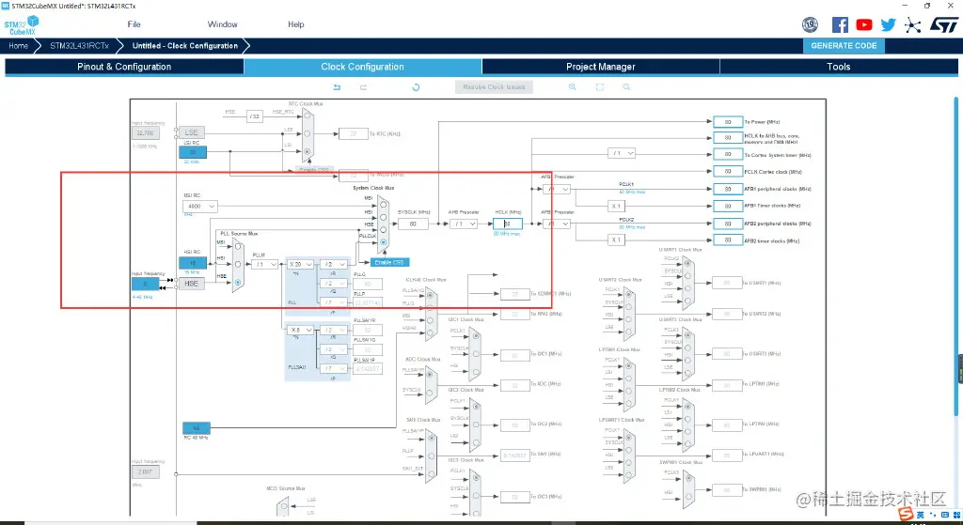Select LSE in the RTC Clock Mux

tap(308, 134)
